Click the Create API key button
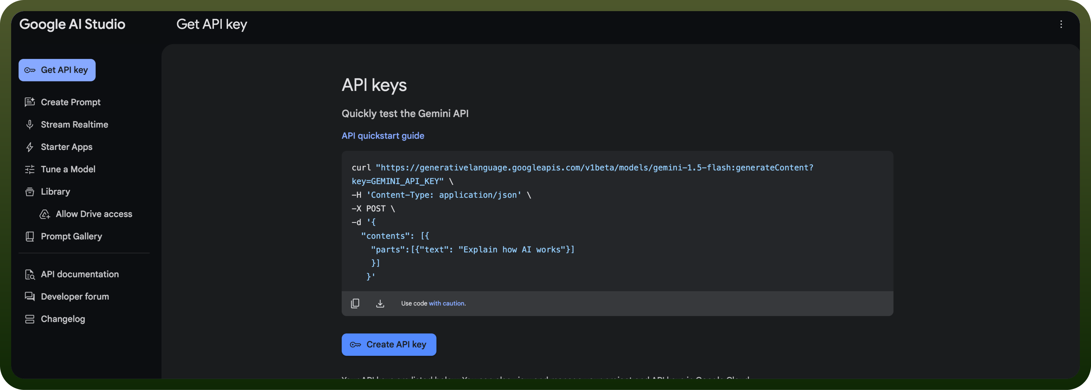The width and height of the screenshot is (1091, 390). click(389, 345)
